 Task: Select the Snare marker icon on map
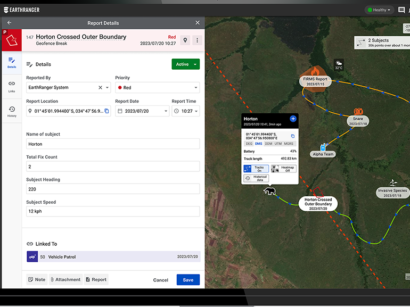point(358,112)
